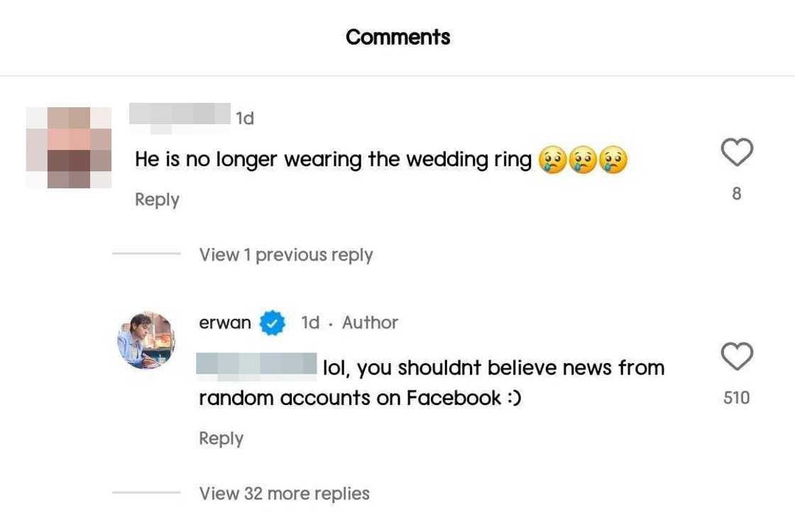
Task: Click erwan's blue verified badge
Action: (x=273, y=323)
